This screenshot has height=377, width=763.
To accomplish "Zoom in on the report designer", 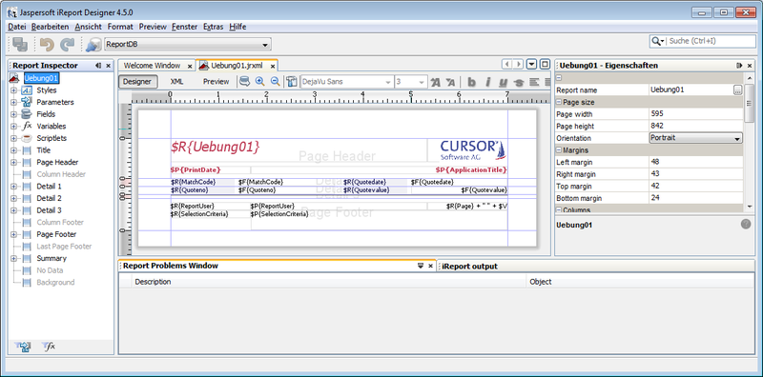I will coord(259,82).
